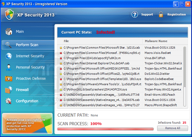This screenshot has width=192, height=137.
Task: Click threat icon next to Lo5dyP3jnR.rt row
Action: (x=61, y=85)
